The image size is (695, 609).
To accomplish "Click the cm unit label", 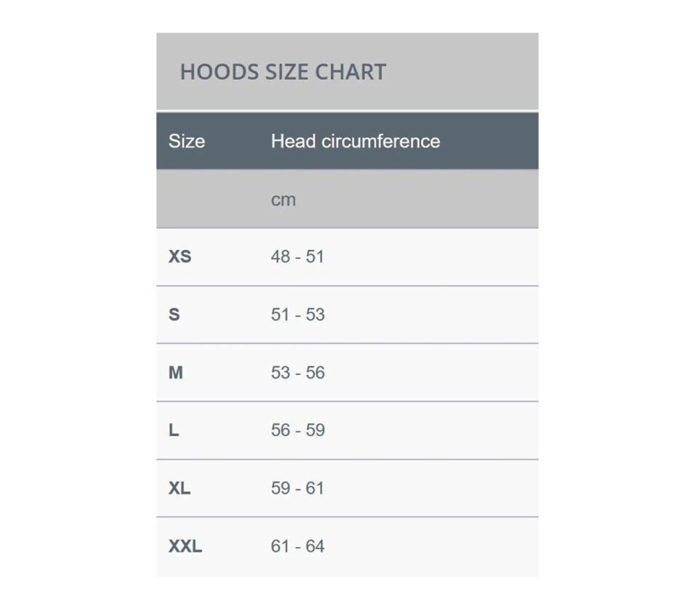I will pos(284,200).
